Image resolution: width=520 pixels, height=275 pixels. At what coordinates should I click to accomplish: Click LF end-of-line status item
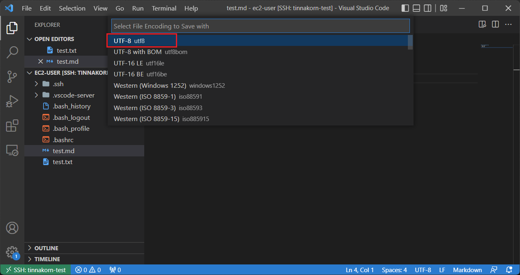click(x=442, y=270)
